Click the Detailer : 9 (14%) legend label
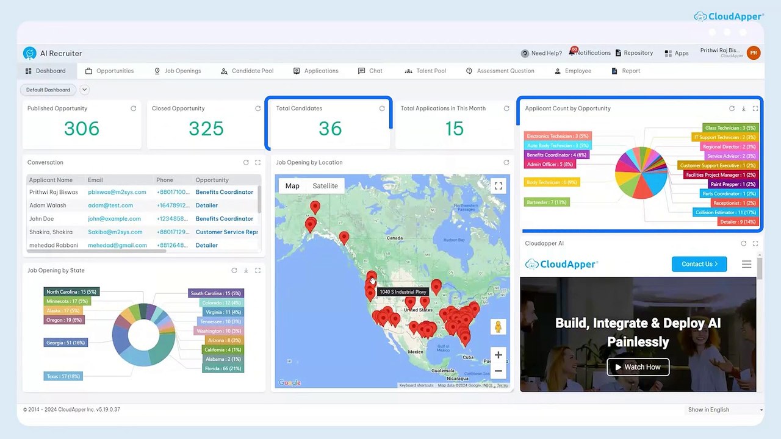This screenshot has height=439, width=781. coord(738,222)
